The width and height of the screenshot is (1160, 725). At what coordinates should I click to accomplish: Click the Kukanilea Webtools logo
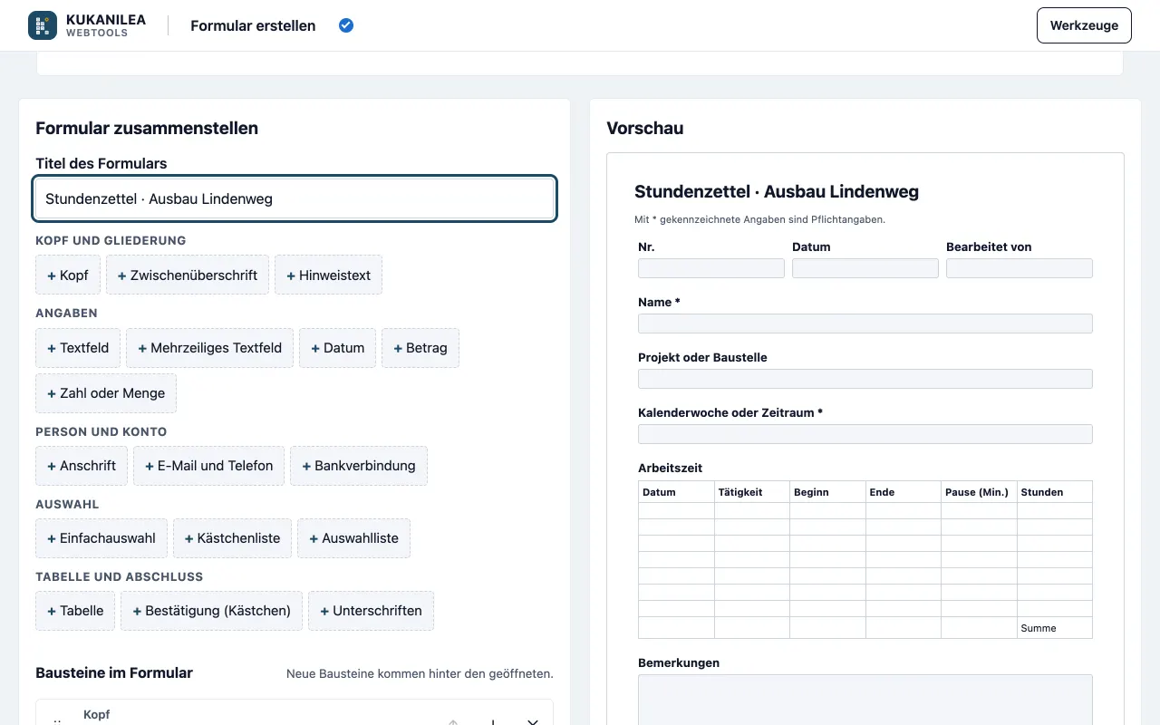click(x=87, y=25)
